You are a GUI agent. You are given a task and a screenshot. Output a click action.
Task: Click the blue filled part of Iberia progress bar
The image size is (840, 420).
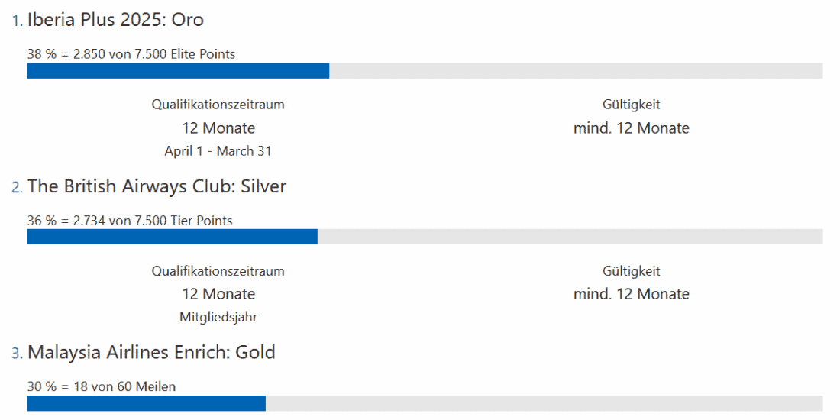pyautogui.click(x=178, y=71)
